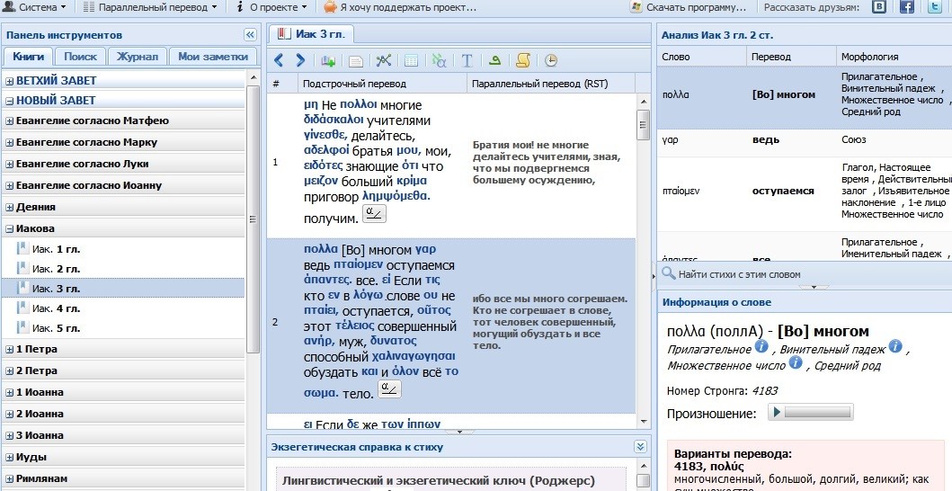This screenshot has width=952, height=491.
Task: Click the info icon next to Прилагательное
Action: coord(761,346)
